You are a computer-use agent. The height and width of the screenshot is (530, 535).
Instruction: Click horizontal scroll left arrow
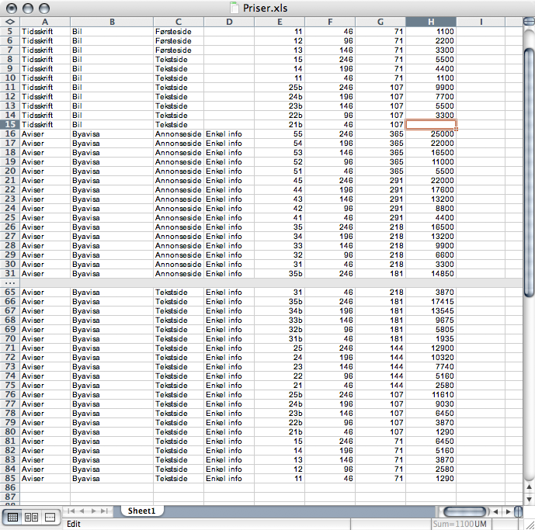click(x=497, y=511)
